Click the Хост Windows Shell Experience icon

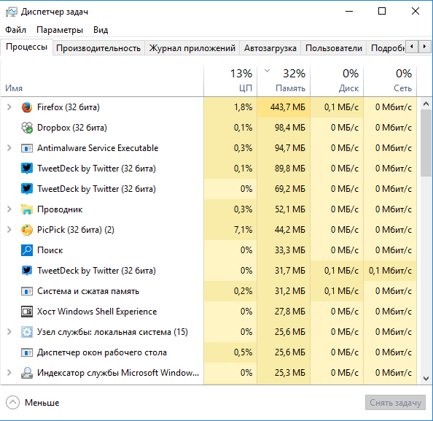tap(27, 312)
